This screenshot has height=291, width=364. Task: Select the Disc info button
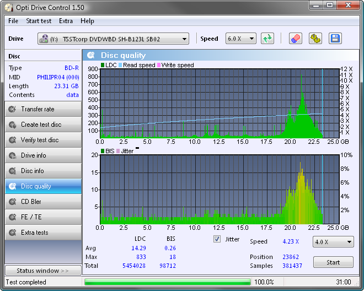43,171
